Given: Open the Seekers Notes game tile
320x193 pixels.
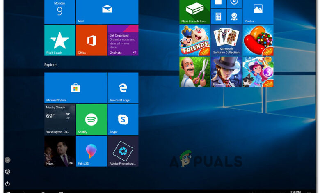Looking at the screenshot, I should 226,72.
